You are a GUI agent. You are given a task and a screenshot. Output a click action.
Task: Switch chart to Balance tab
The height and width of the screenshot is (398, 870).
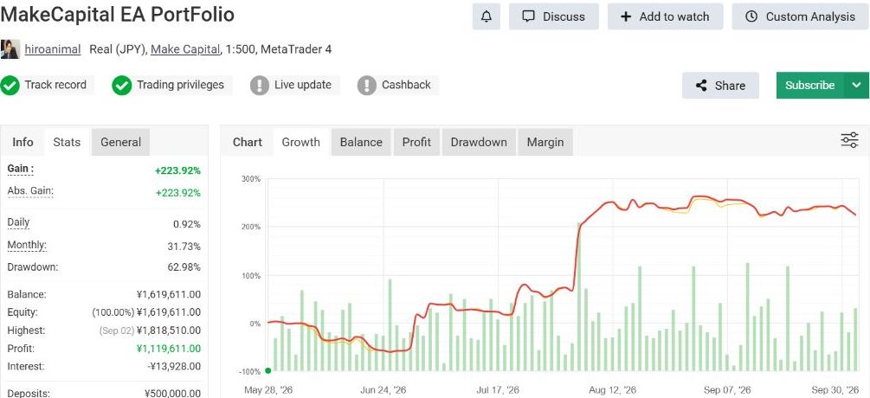(x=361, y=142)
